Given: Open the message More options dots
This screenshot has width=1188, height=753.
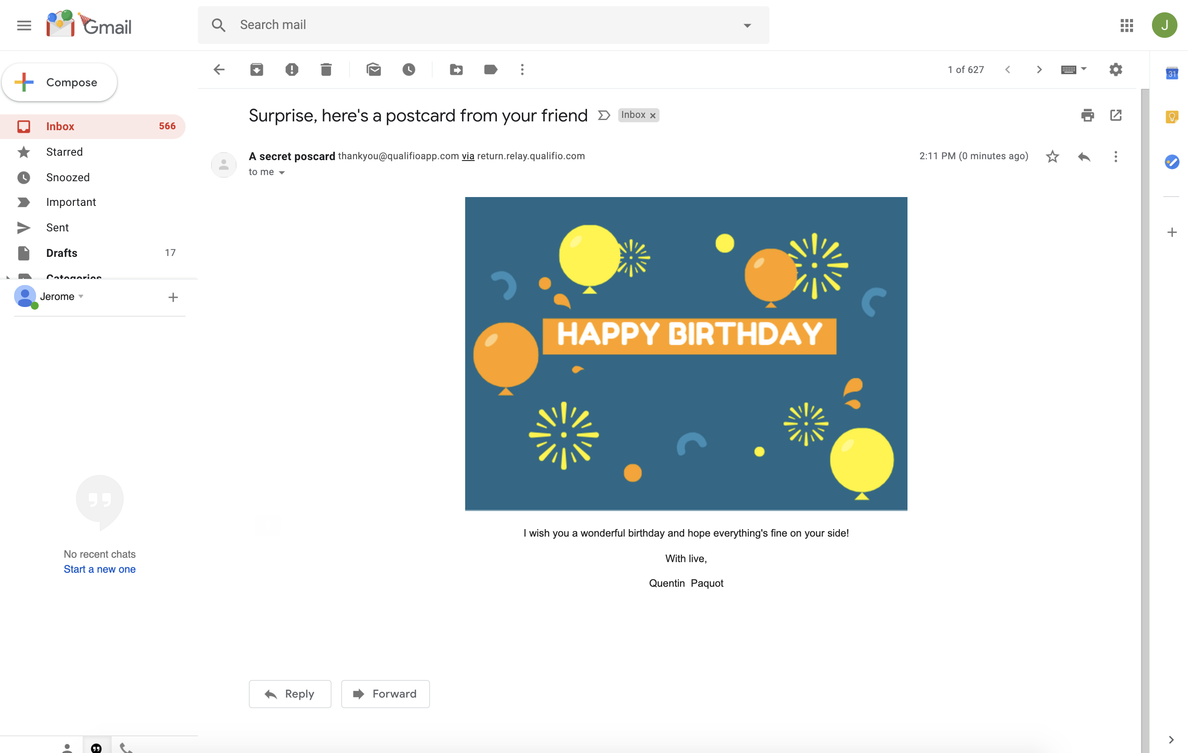Looking at the screenshot, I should [x=1115, y=157].
